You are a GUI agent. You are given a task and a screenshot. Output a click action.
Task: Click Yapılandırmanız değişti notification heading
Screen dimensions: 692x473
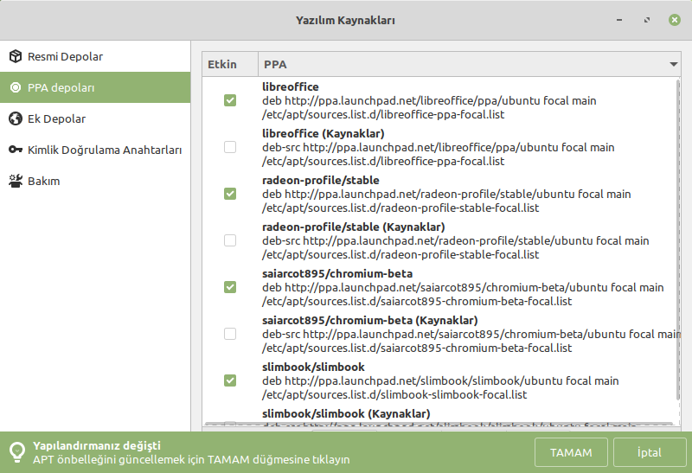[x=97, y=445]
